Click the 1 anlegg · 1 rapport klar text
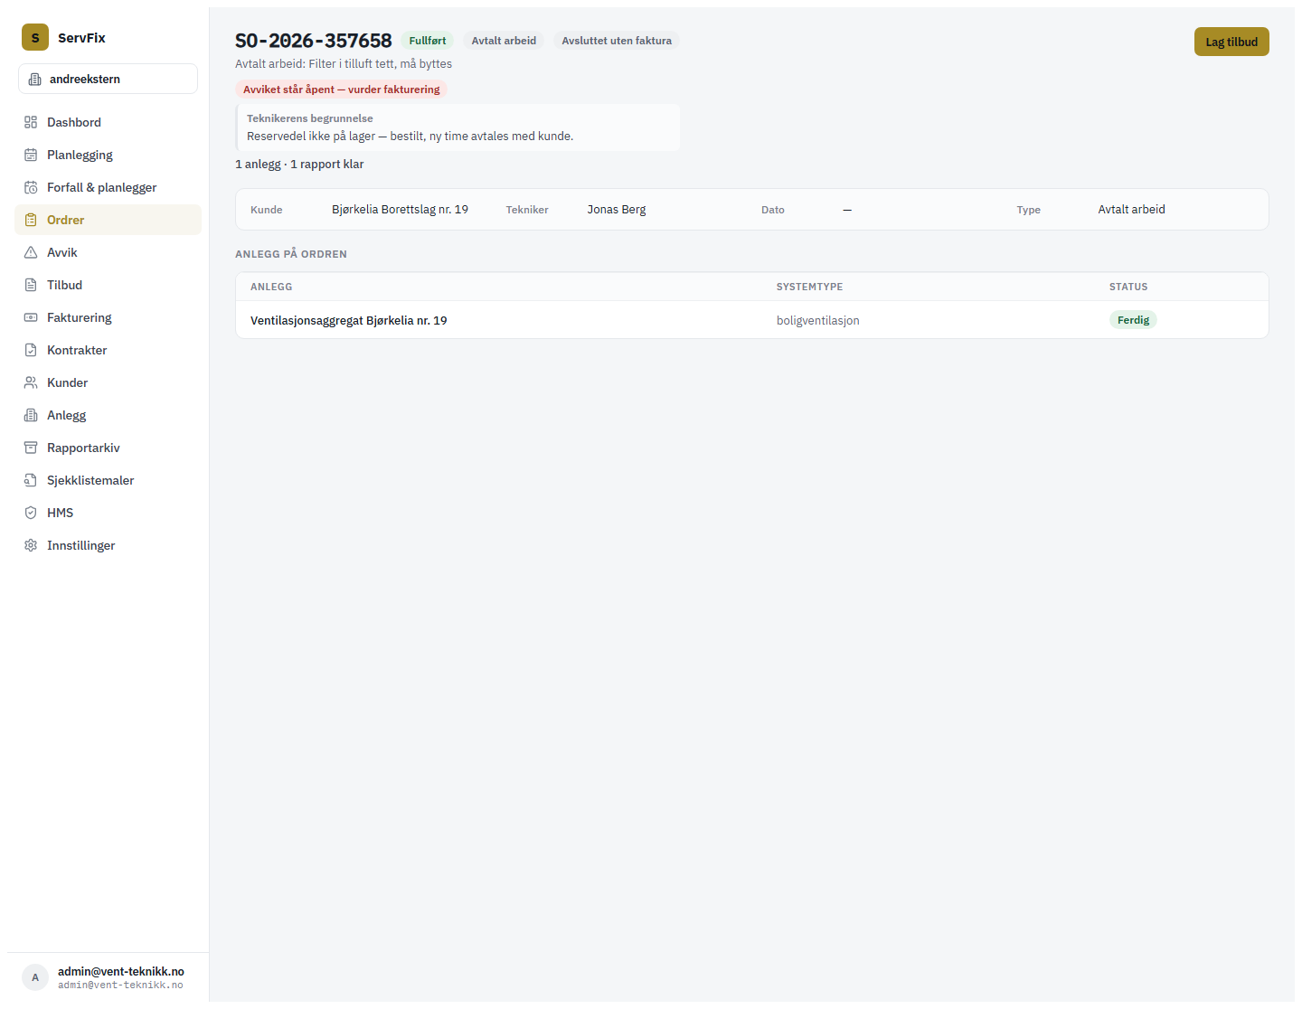This screenshot has width=1302, height=1009. [x=299, y=164]
